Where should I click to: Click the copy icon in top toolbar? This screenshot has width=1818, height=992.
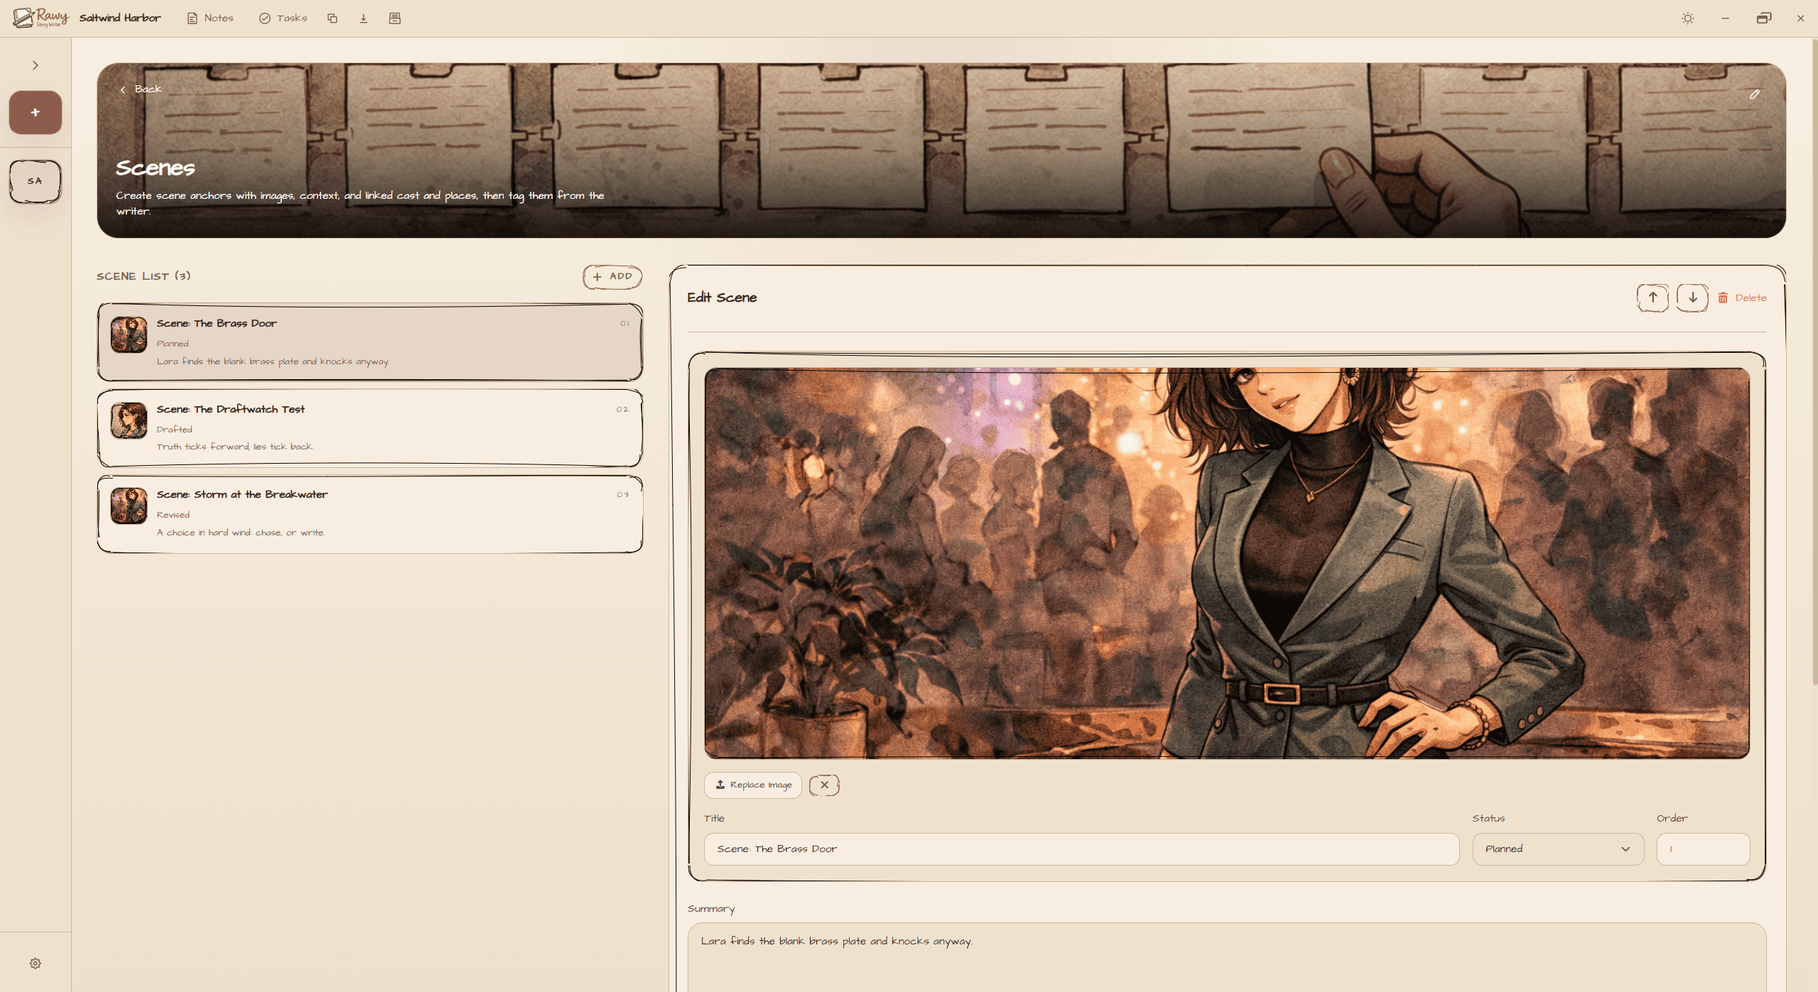[x=332, y=18]
